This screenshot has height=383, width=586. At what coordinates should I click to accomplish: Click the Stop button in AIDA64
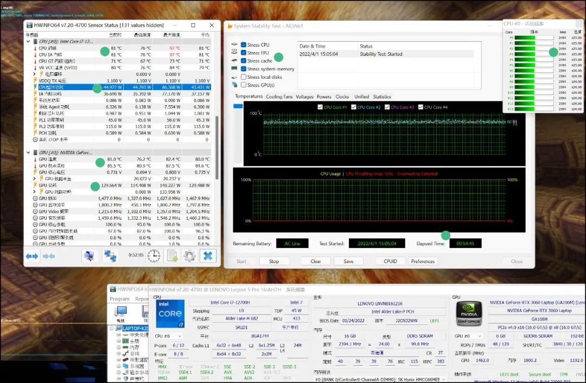(x=274, y=261)
